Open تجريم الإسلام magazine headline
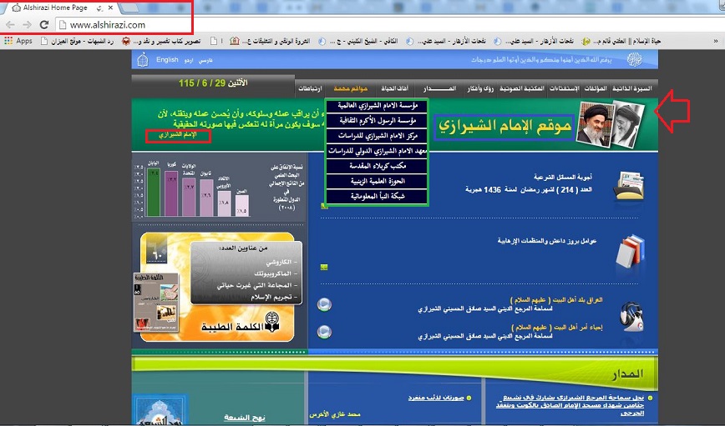 [274, 298]
